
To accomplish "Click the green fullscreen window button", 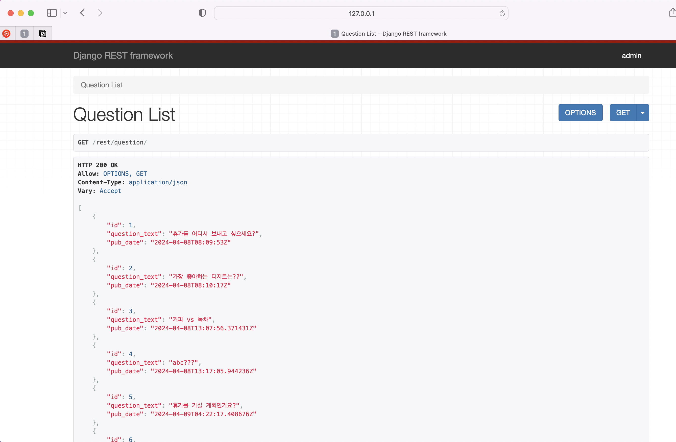I will click(31, 13).
